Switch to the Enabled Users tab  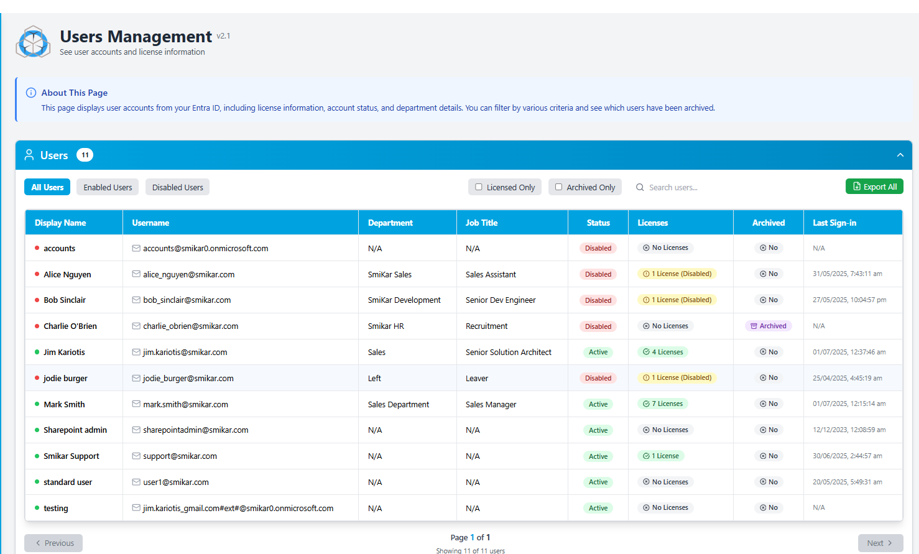(108, 187)
